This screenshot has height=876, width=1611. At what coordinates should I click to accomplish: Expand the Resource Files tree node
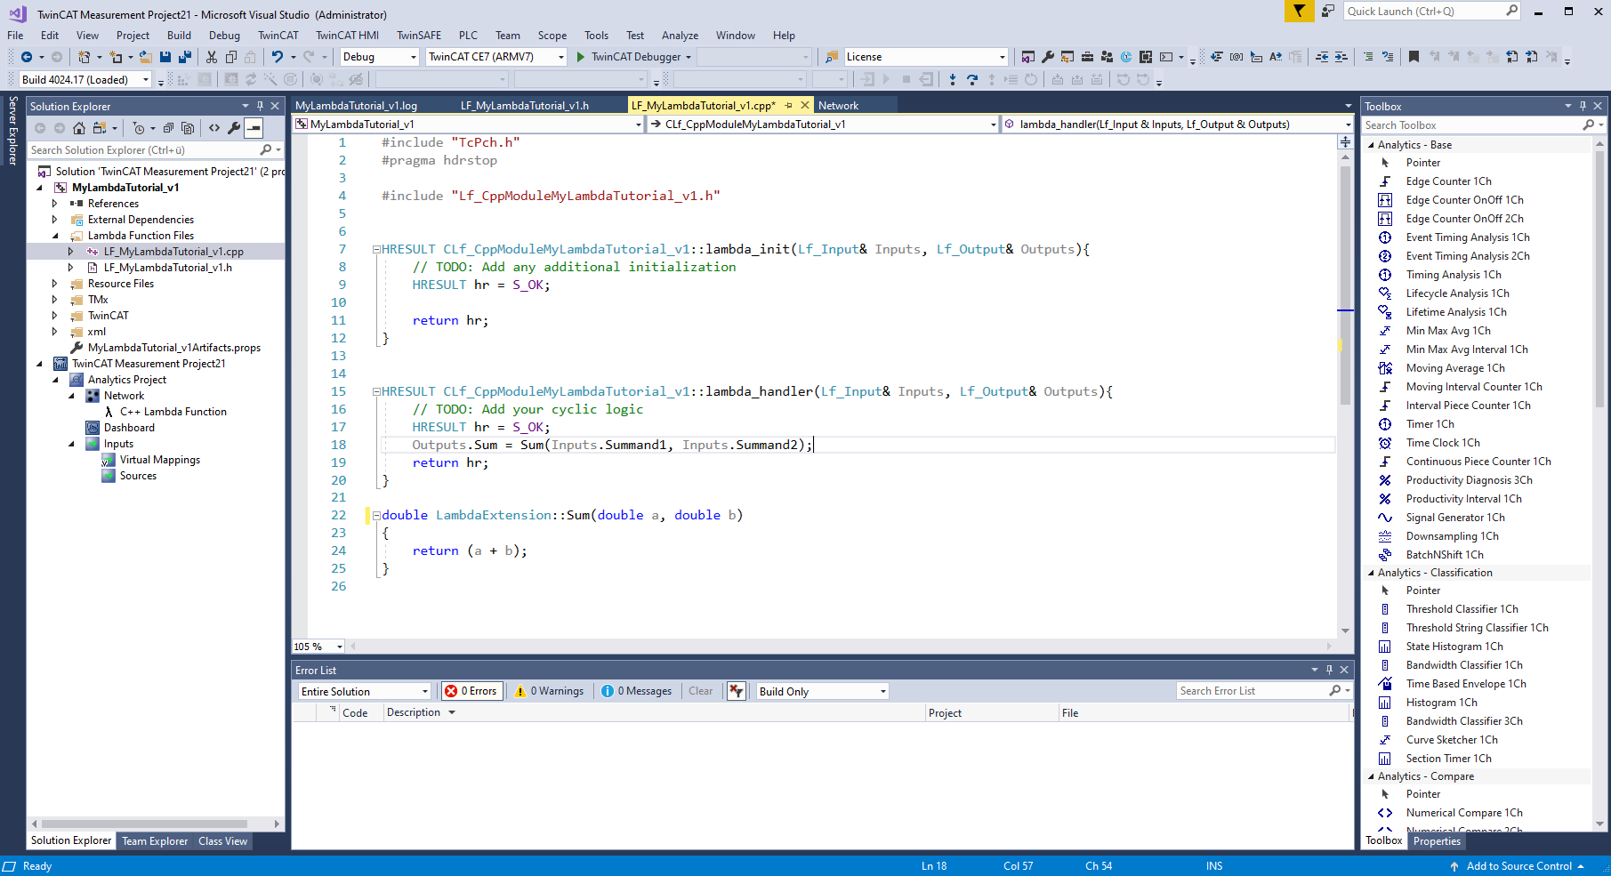pyautogui.click(x=55, y=284)
